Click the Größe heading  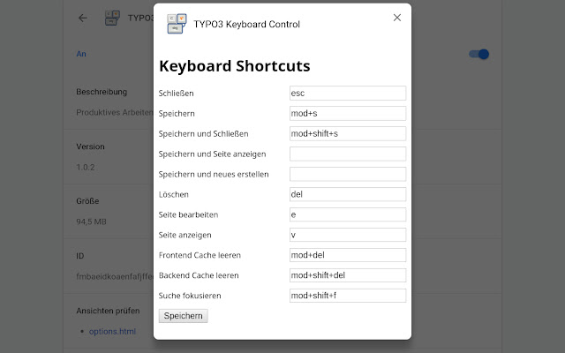(87, 201)
